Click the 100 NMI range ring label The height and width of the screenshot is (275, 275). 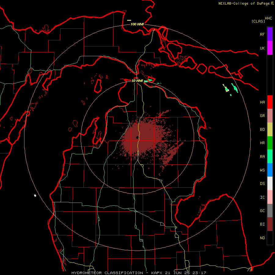pos(137,24)
